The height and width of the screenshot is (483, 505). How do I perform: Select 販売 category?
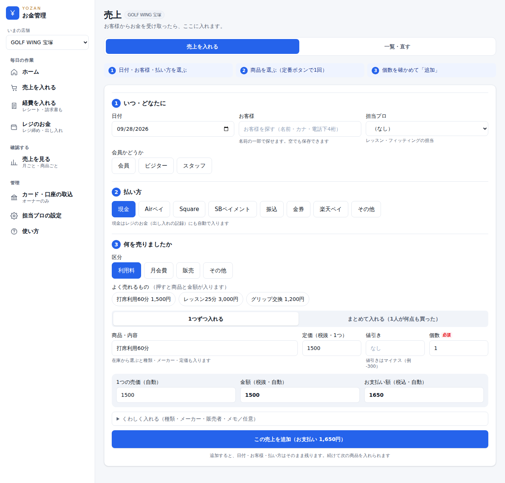pos(188,270)
